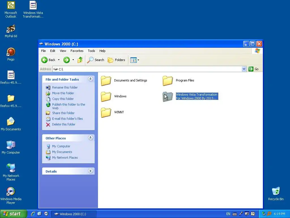Viewport: 290px width, 218px height.
Task: Click the EN language indicator
Action: (x=228, y=214)
